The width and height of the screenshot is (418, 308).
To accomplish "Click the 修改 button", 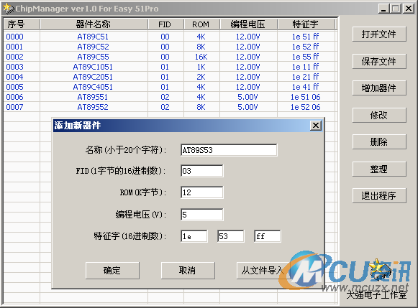I will point(379,115).
